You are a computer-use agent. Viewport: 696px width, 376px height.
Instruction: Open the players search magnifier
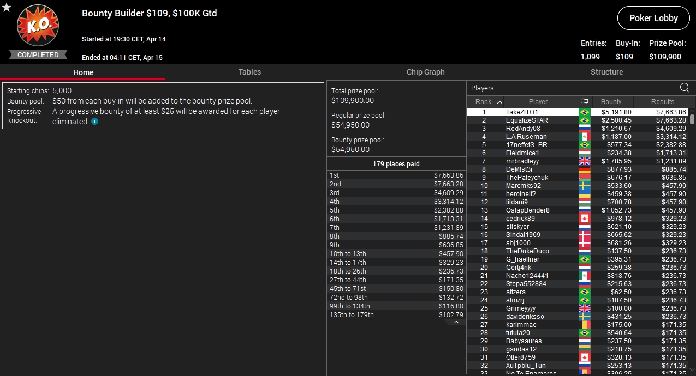coord(685,88)
